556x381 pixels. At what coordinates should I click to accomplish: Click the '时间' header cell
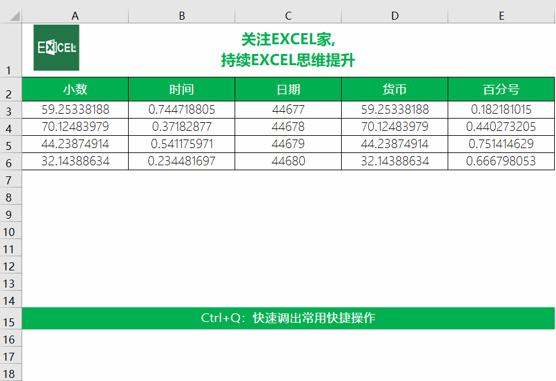182,89
